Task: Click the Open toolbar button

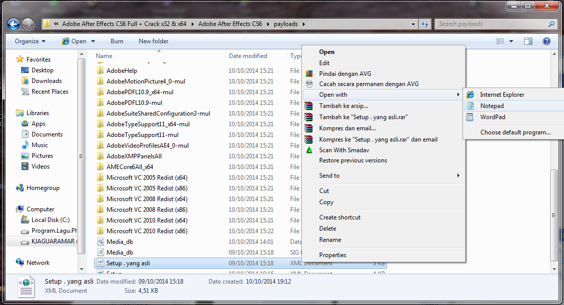Action: (x=74, y=41)
